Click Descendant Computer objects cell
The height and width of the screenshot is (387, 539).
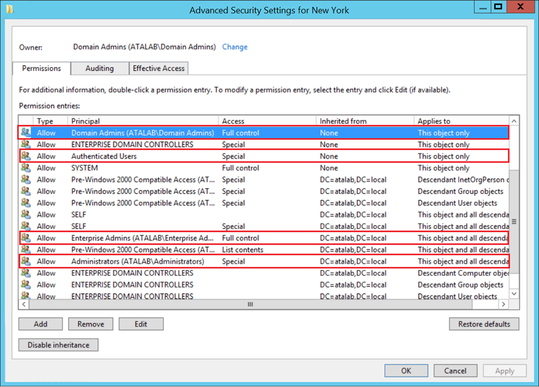pyautogui.click(x=463, y=273)
